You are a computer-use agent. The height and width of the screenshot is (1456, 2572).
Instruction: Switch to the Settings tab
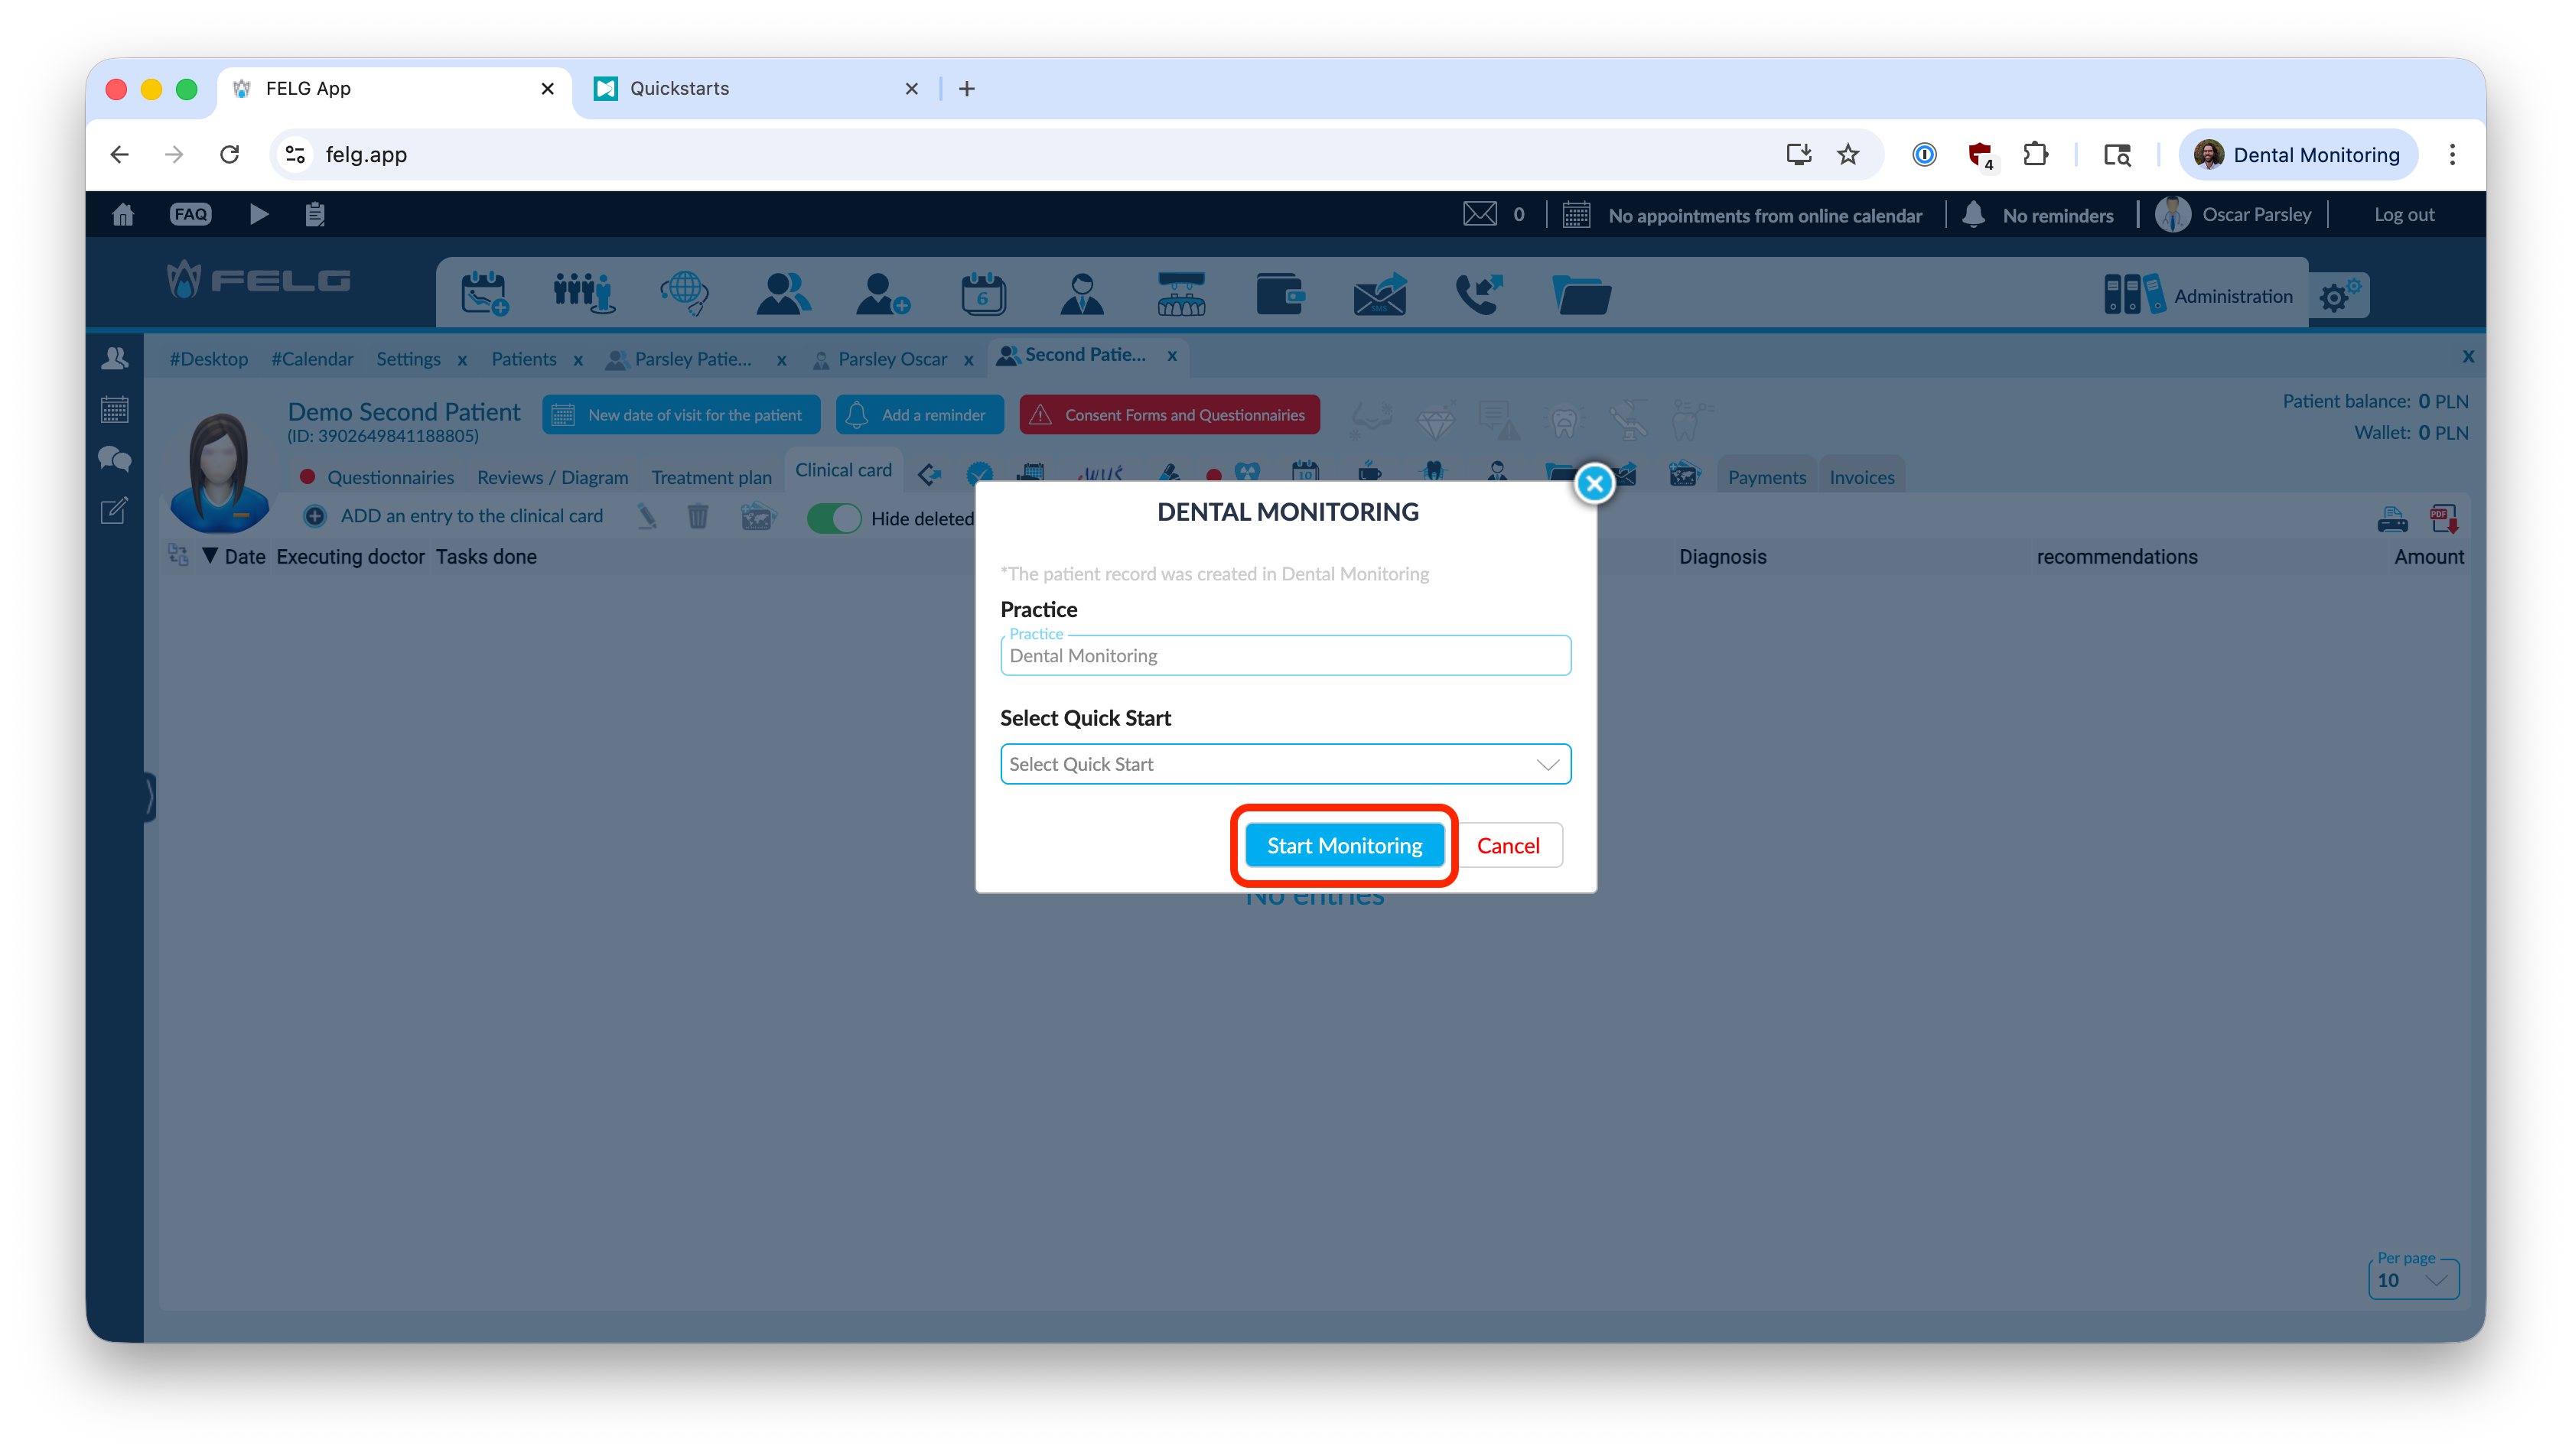tap(409, 358)
